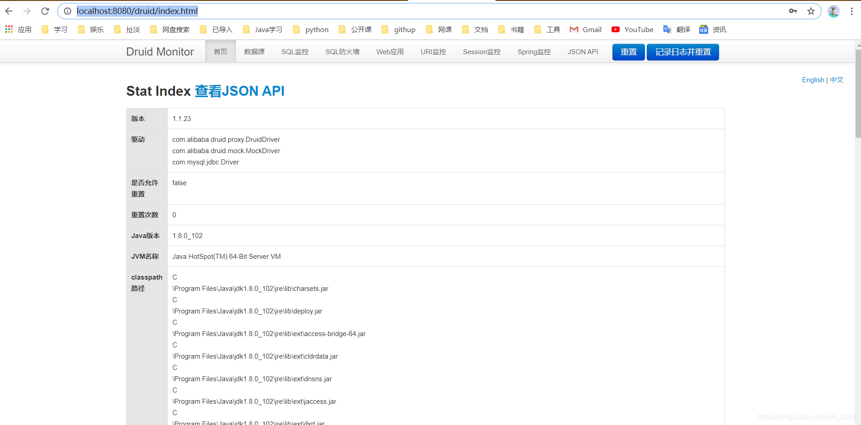
Task: Open the YouTube bookmark
Action: (x=632, y=29)
